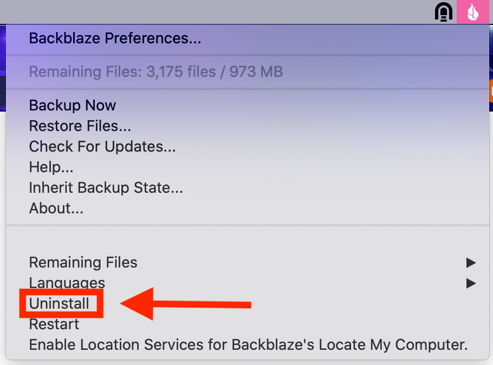The width and height of the screenshot is (493, 365).
Task: Open the Languages submenu item
Action: click(x=67, y=283)
